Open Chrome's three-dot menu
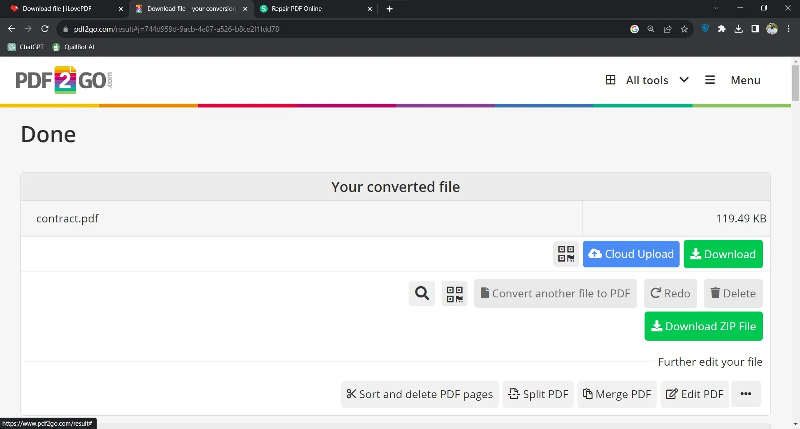 [788, 29]
